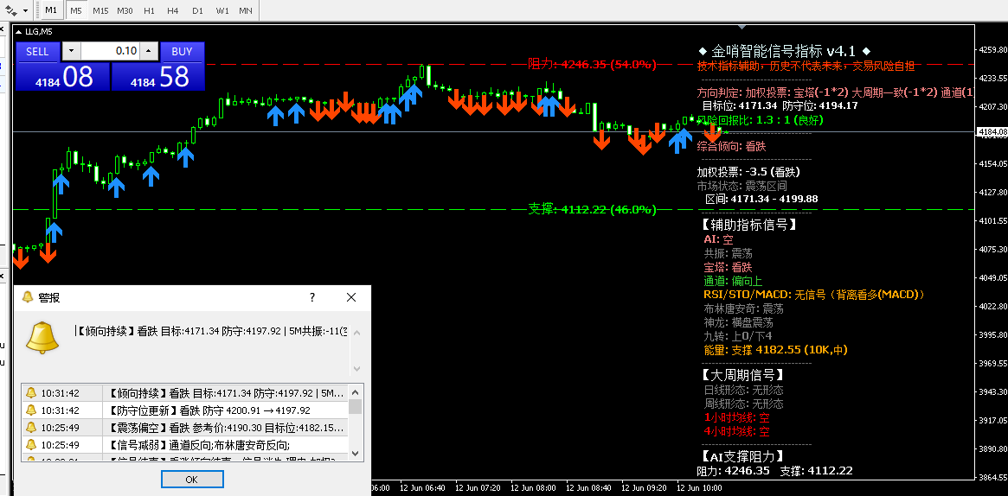Click 加权投票: -3.5 (看跌) line

pyautogui.click(x=748, y=172)
